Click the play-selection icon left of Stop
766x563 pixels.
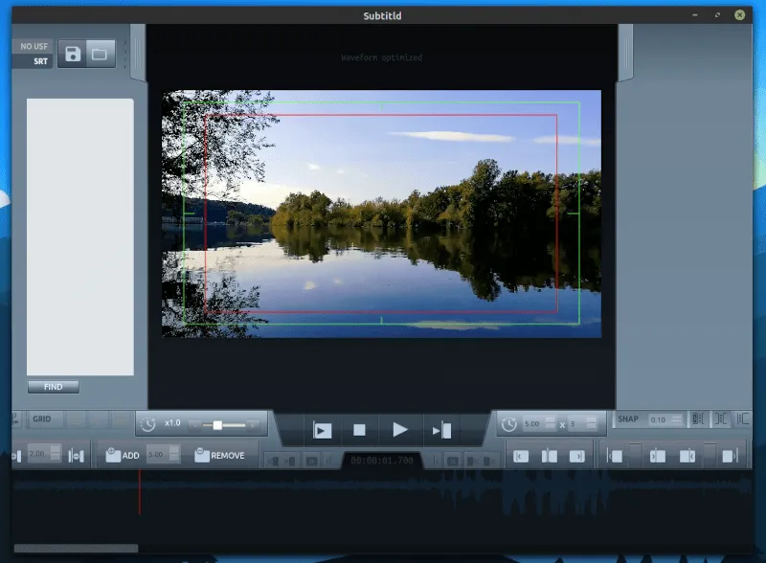click(x=323, y=431)
